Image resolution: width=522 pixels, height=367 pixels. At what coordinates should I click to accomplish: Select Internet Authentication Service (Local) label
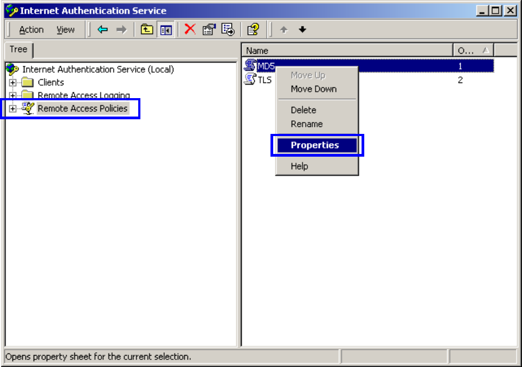[x=98, y=69]
